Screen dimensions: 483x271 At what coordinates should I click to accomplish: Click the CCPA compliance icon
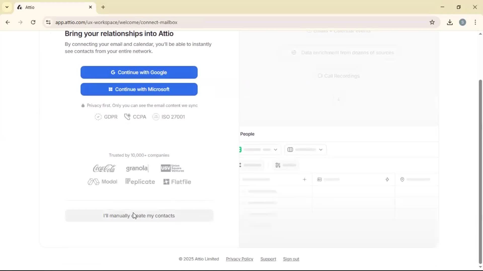(127, 117)
